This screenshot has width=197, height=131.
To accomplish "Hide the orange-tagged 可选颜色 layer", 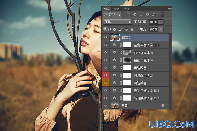I will (106, 83).
